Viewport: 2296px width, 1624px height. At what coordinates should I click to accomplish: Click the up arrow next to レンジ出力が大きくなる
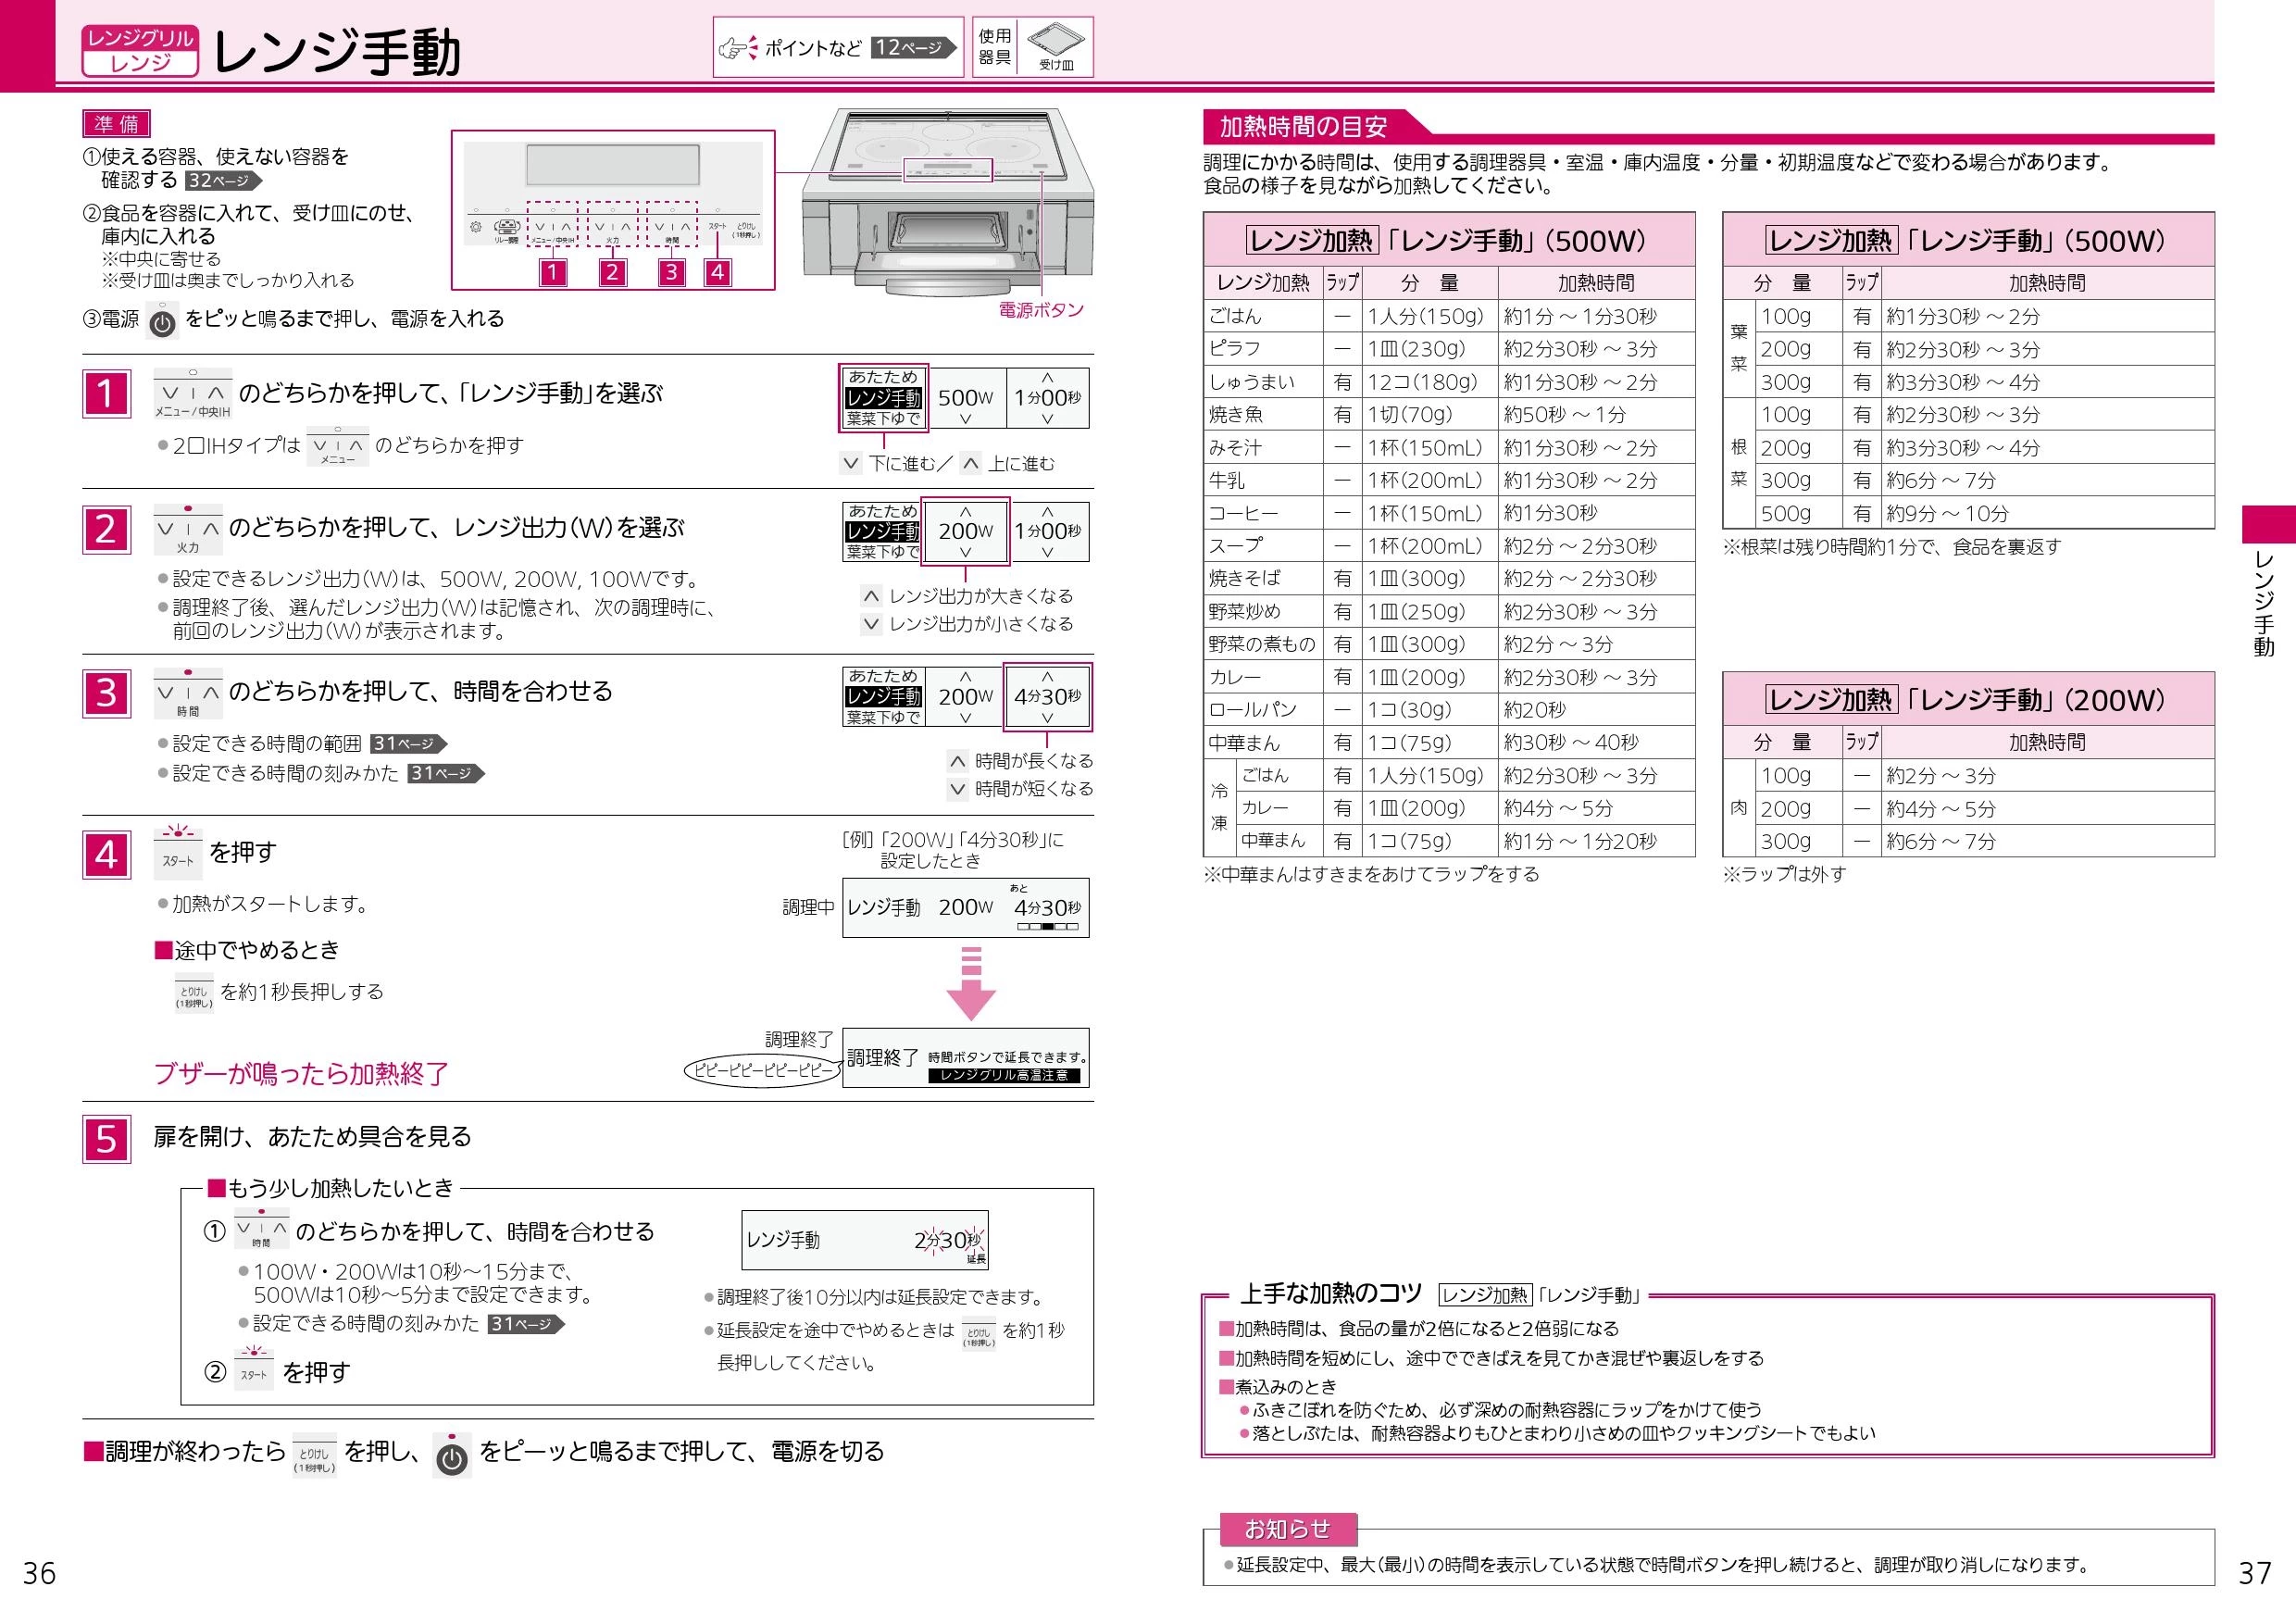(871, 596)
